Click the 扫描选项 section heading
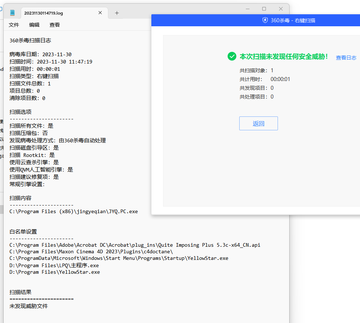This screenshot has width=360, height=323. (x=20, y=112)
